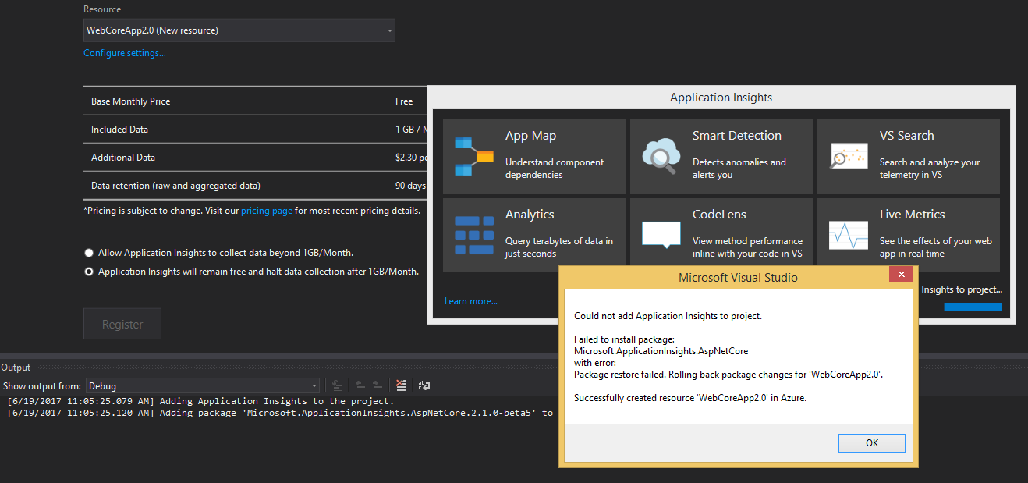
Task: Click the Application Insights panel header
Action: coord(721,98)
